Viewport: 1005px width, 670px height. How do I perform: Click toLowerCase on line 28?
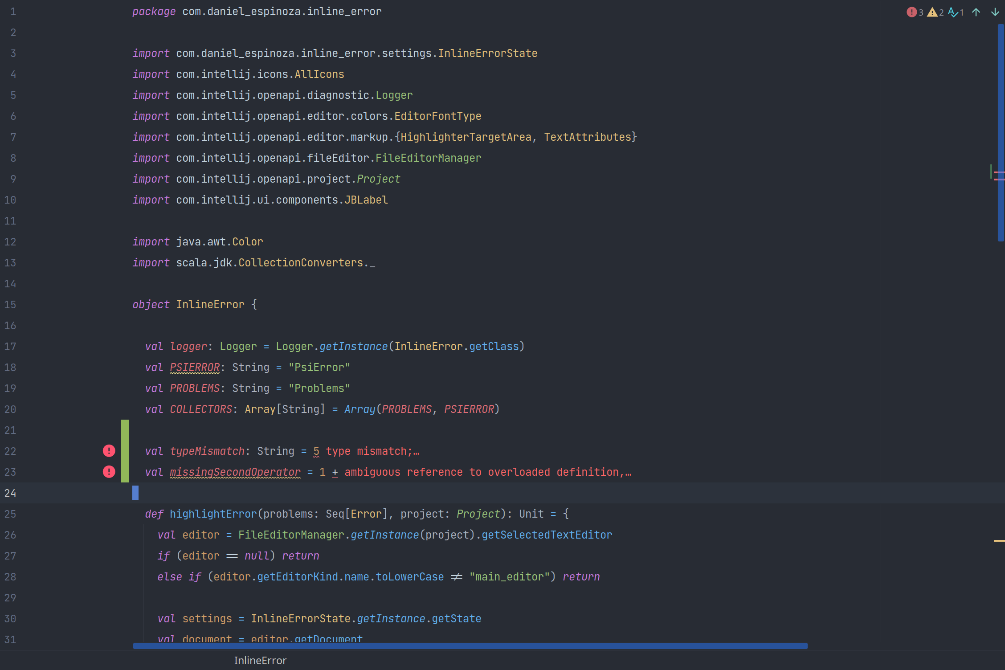coord(410,577)
